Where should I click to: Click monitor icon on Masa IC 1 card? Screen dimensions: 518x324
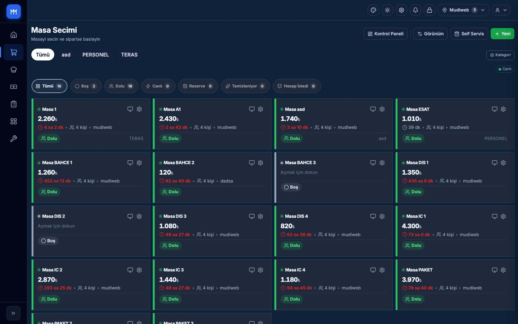click(x=495, y=216)
